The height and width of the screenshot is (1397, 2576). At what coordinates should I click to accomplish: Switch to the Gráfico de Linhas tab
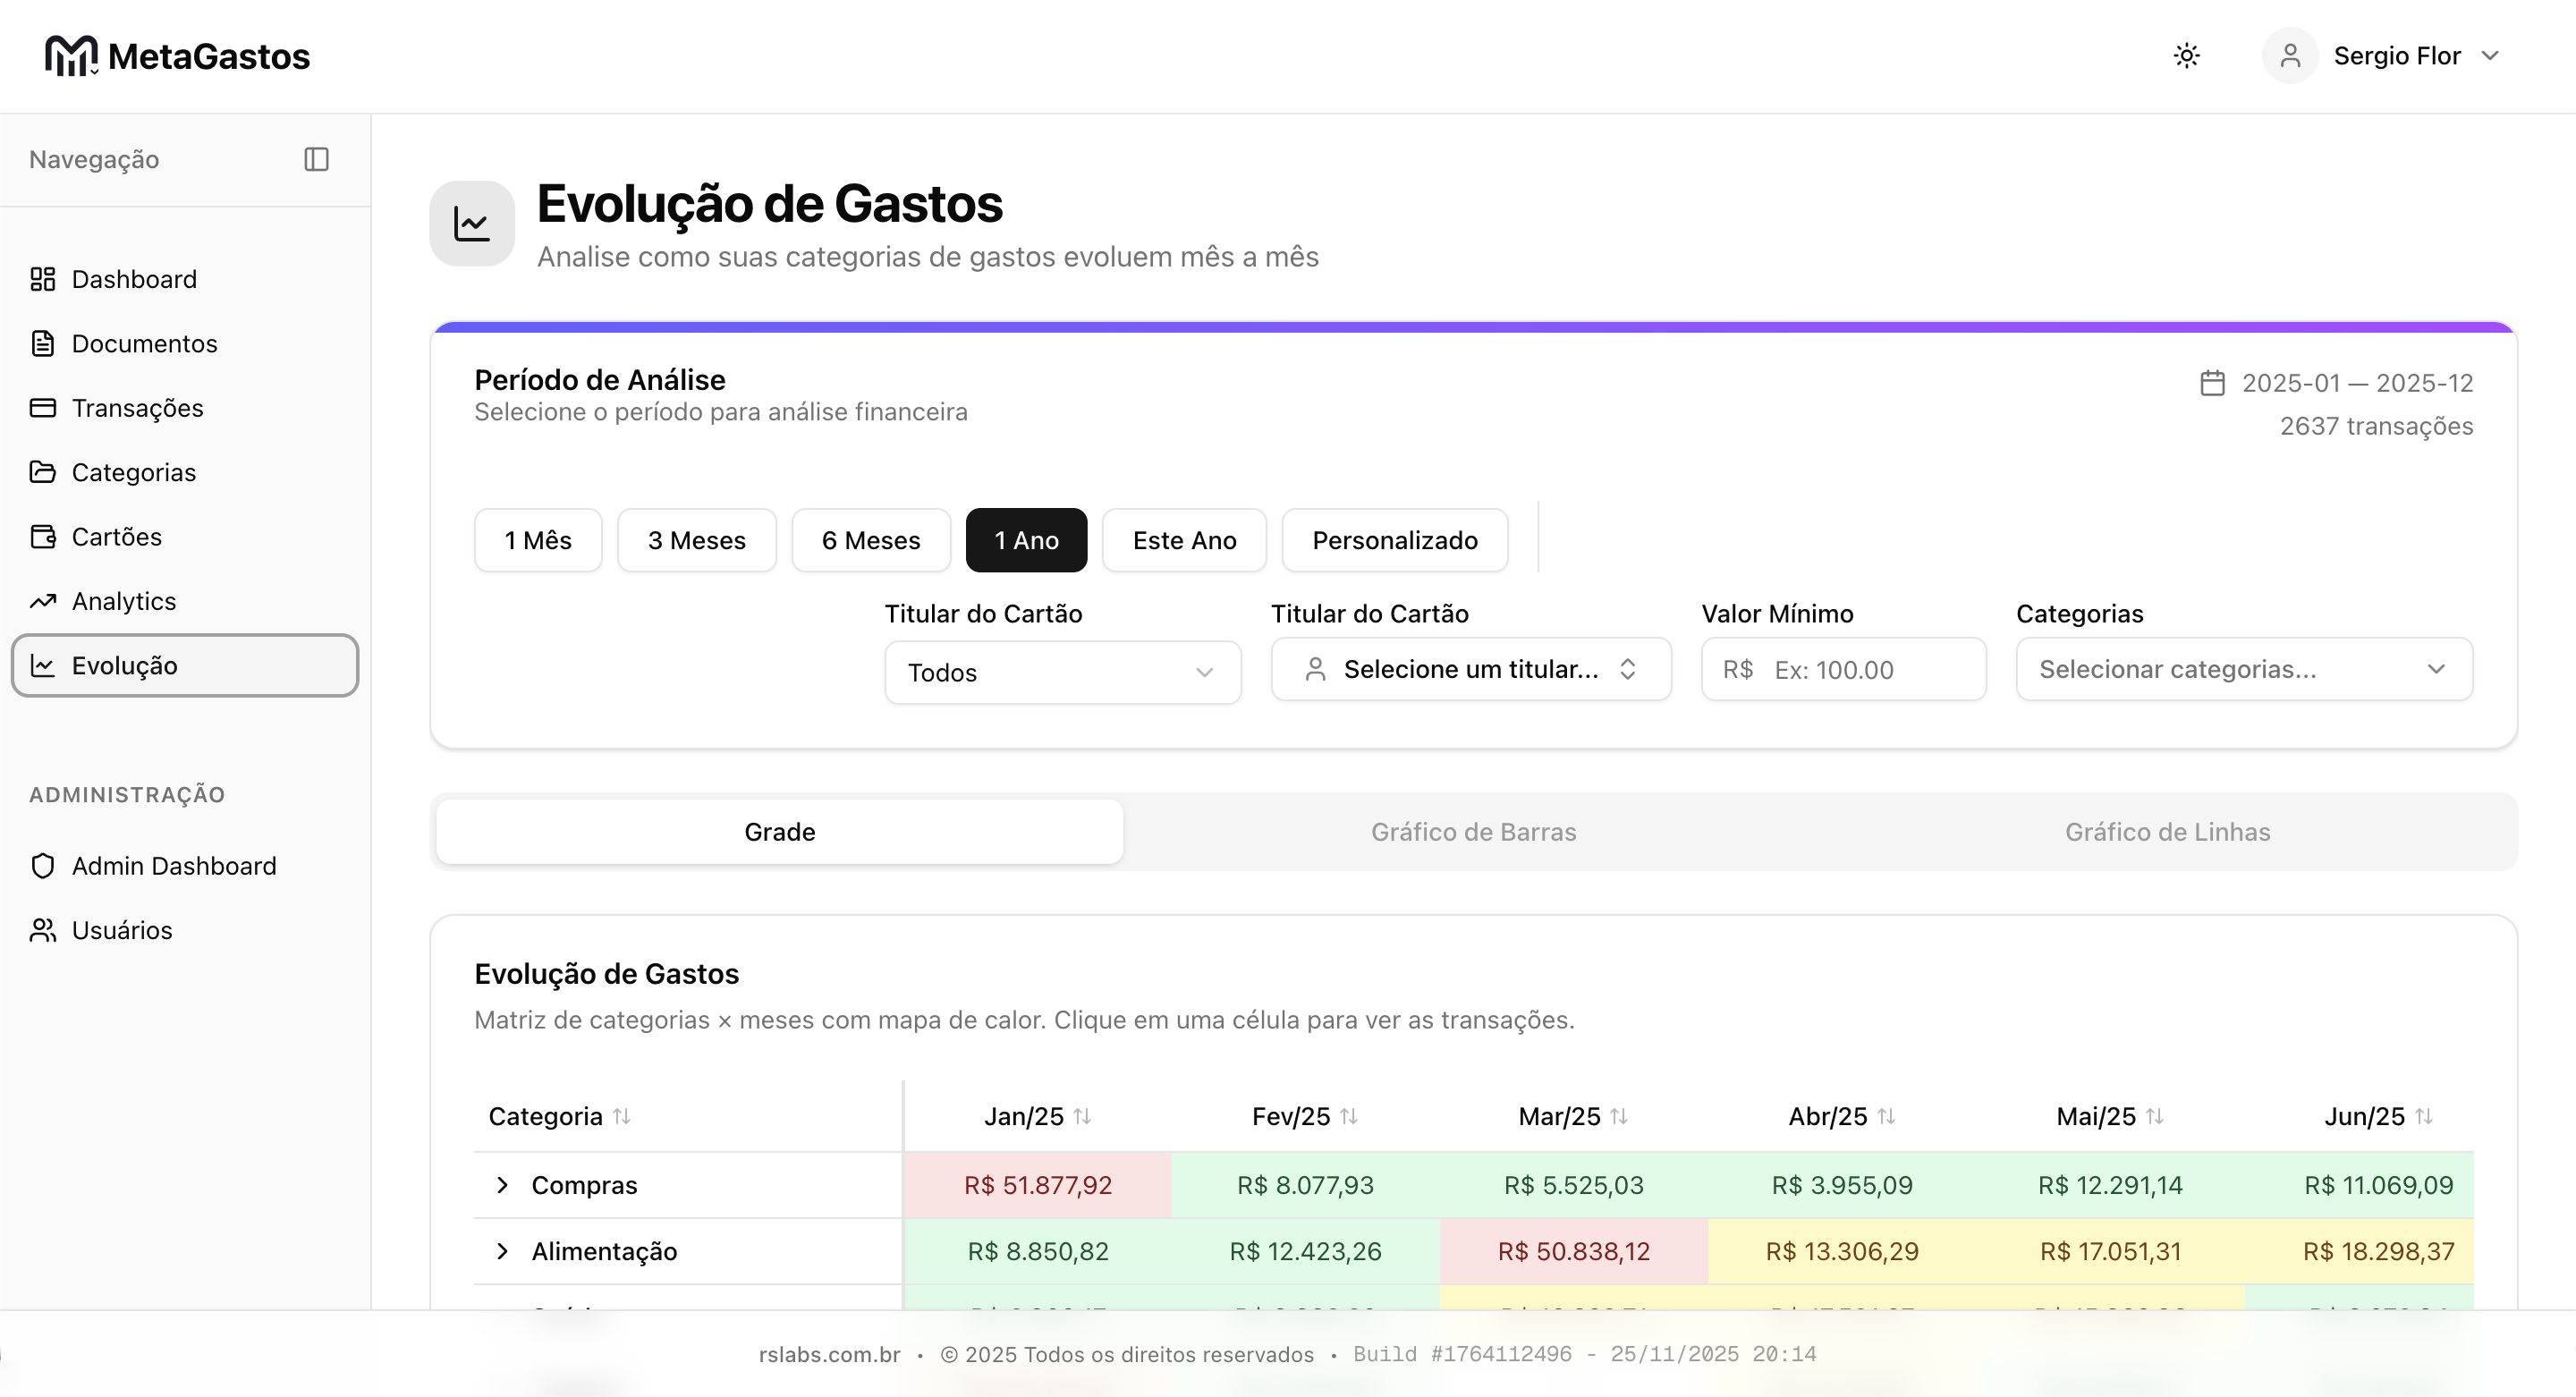tap(2167, 832)
